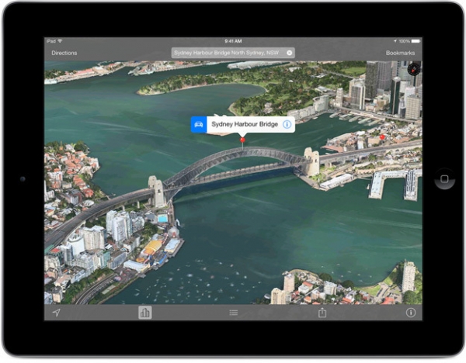Select the second red pin near the Rocks
This screenshot has height=363, width=466.
[382, 137]
